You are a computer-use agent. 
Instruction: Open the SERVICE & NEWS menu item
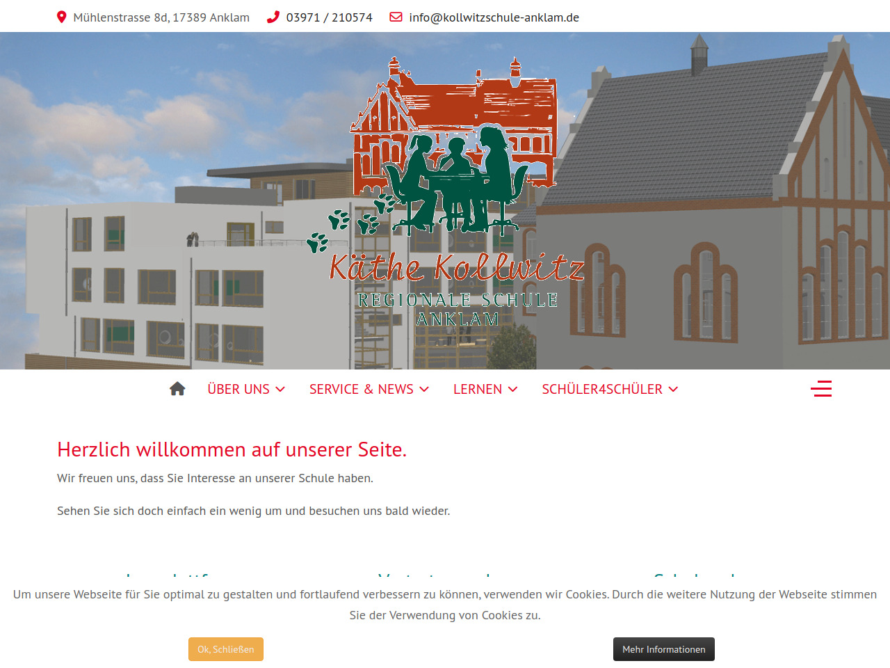361,390
